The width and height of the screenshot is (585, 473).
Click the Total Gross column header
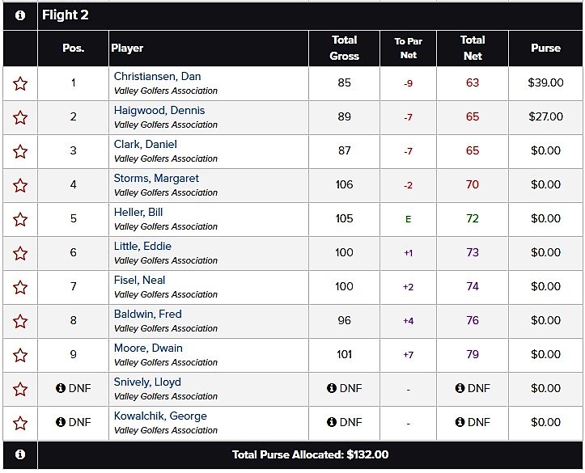(x=344, y=48)
